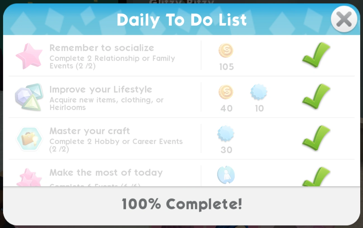The width and height of the screenshot is (363, 228).
Task: Tap the green checkmark for Improve your Lifestyle
Action: point(316,96)
